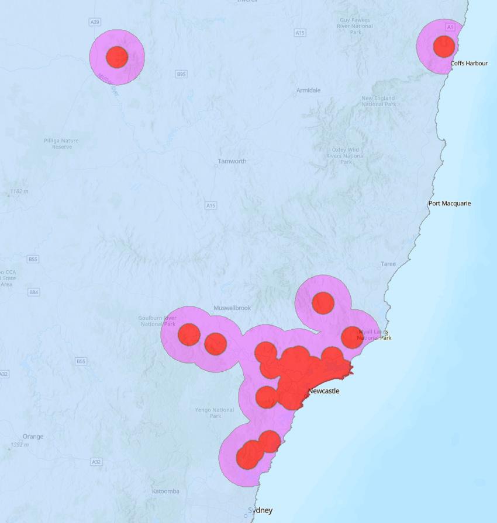Image resolution: width=497 pixels, height=523 pixels.
Task: Select the A32 shield near Katoomba
Action: point(96,462)
